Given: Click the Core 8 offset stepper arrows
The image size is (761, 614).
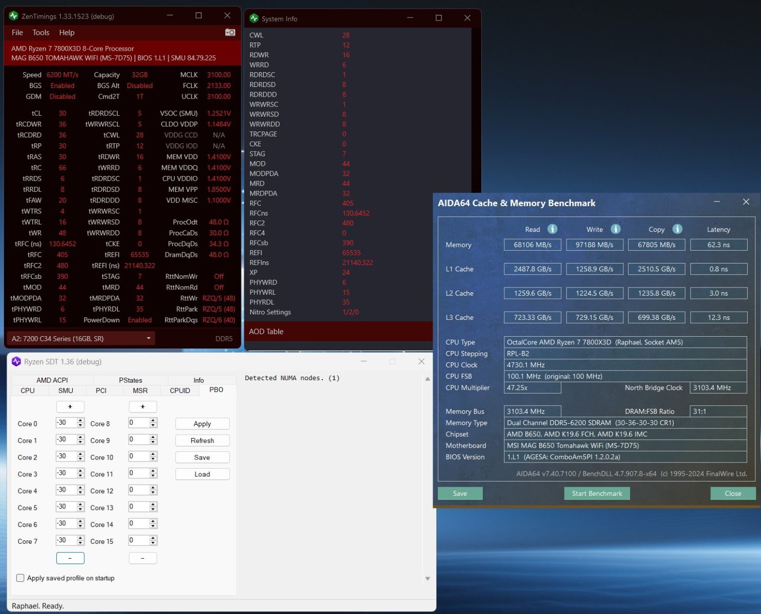Looking at the screenshot, I should pyautogui.click(x=153, y=423).
